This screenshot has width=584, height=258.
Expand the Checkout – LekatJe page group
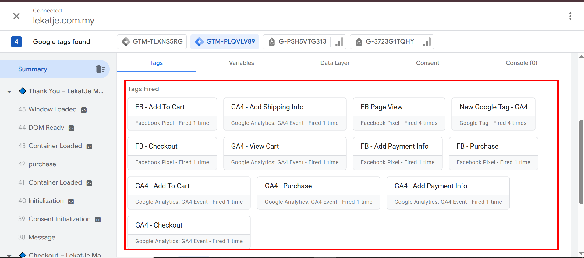[x=9, y=255]
